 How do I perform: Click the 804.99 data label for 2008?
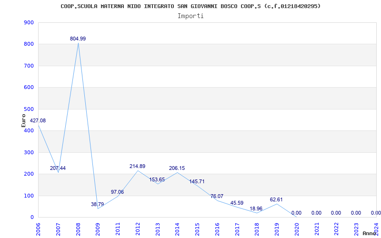point(78,39)
